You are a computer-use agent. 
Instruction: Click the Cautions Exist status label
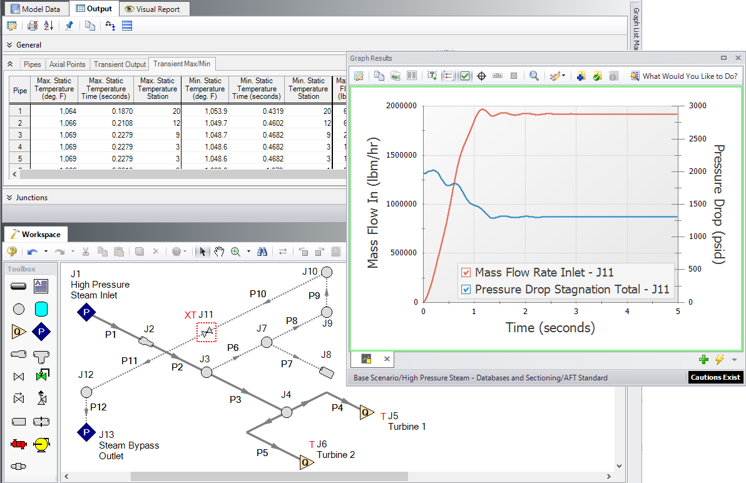click(716, 377)
